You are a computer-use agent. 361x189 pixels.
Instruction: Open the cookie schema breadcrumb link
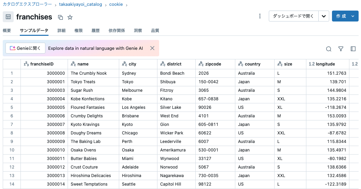(x=116, y=4)
